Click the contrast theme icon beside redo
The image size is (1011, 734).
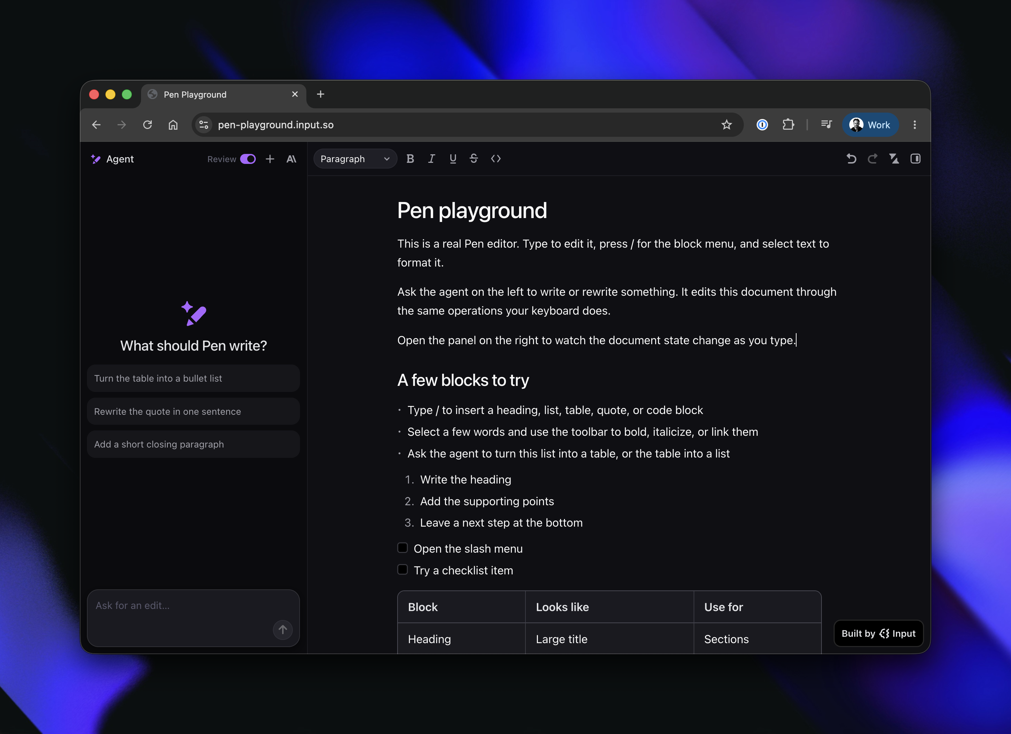click(894, 159)
